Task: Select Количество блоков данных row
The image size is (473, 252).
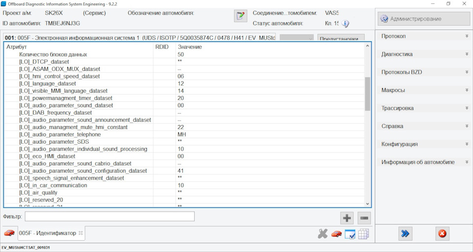Action: click(x=184, y=55)
